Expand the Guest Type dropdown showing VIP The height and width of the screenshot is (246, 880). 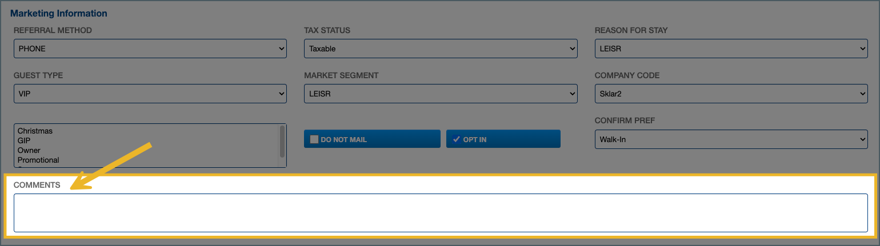150,94
